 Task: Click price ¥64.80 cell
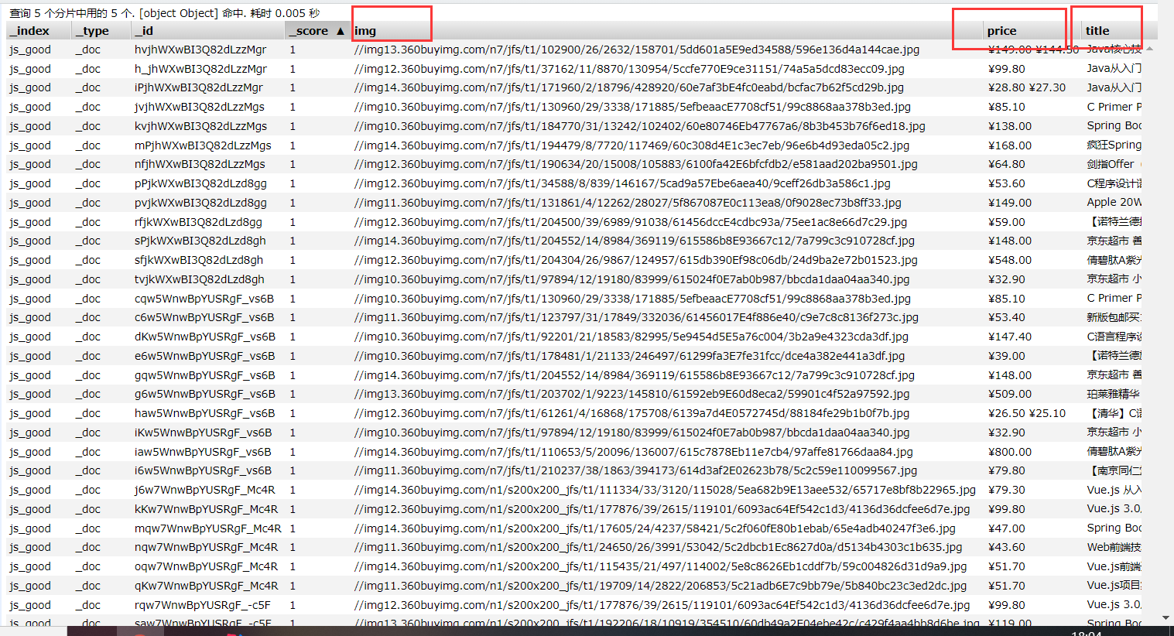pyautogui.click(x=1007, y=164)
